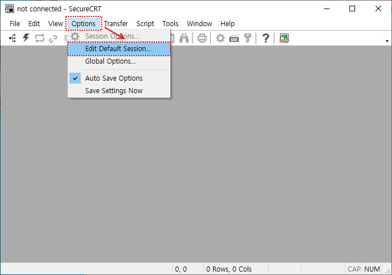Screen dimensions: 392x275
Task: Select Save Settings Now menu entry
Action: (119, 91)
